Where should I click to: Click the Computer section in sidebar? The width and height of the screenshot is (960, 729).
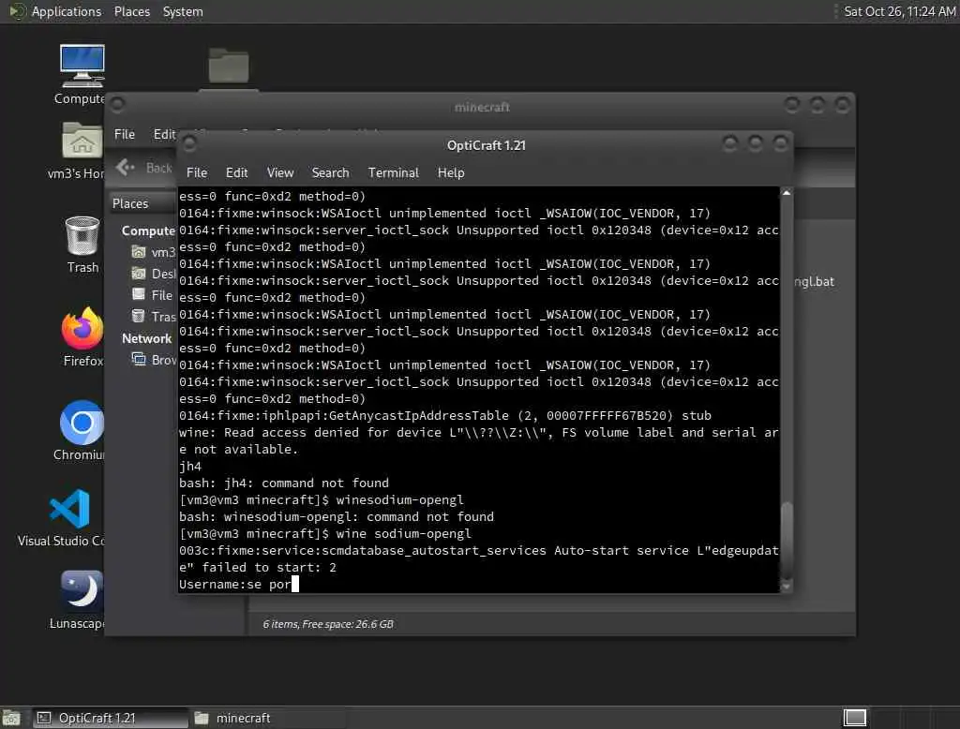[x=148, y=231]
